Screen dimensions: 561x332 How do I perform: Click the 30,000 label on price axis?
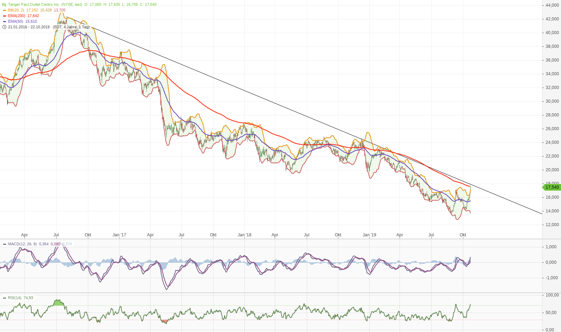tap(552, 101)
